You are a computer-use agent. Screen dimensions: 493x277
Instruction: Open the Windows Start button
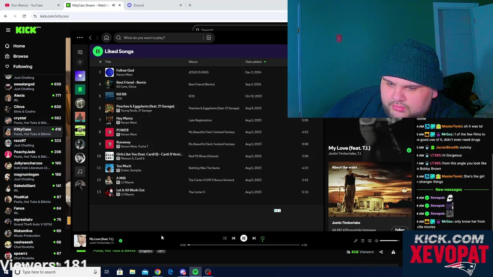coord(6,272)
